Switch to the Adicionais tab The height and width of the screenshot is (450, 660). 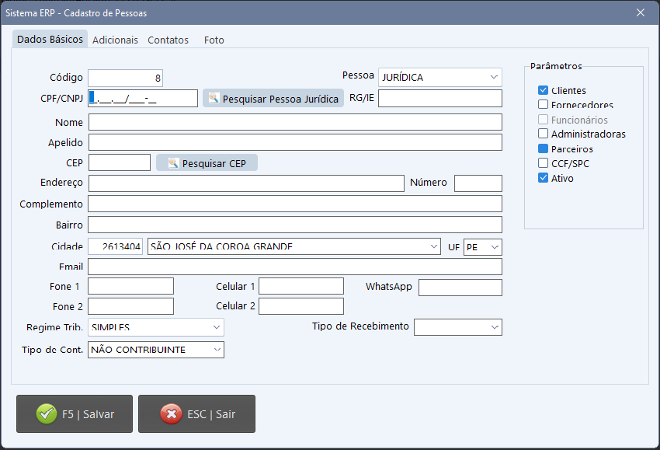[115, 40]
